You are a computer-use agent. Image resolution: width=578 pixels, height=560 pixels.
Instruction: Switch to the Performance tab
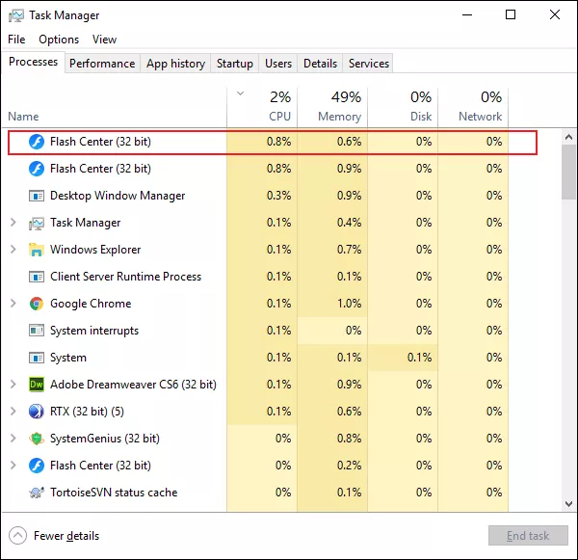(x=102, y=64)
